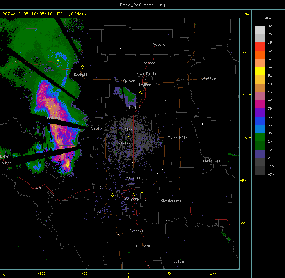This screenshot has height=278, width=285.
Task: Click the Calgary city label
Action: 132,199
